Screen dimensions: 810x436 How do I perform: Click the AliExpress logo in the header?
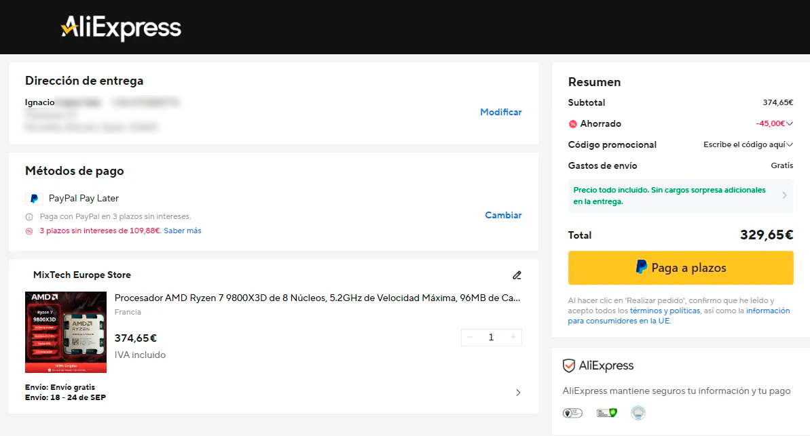point(121,27)
